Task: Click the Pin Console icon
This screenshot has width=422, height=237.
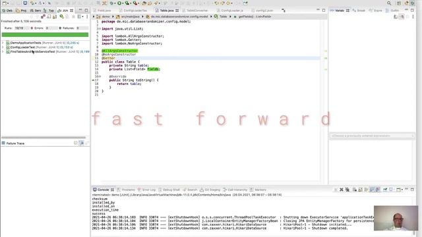Action: (x=385, y=190)
